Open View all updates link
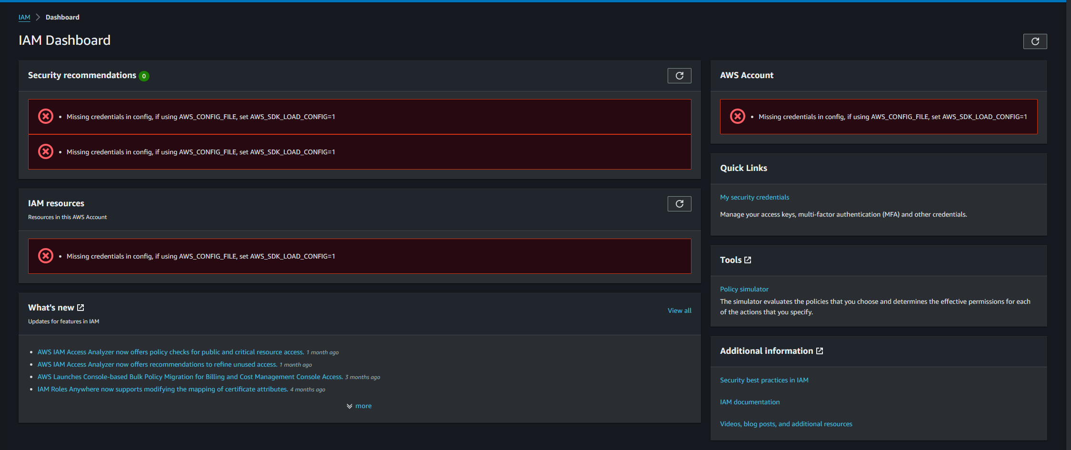1071x450 pixels. 680,310
